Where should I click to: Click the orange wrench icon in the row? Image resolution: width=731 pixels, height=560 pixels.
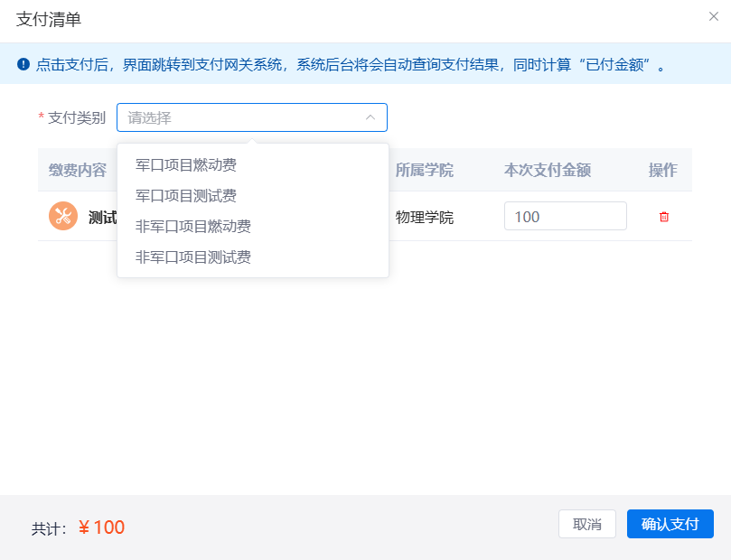pyautogui.click(x=63, y=216)
